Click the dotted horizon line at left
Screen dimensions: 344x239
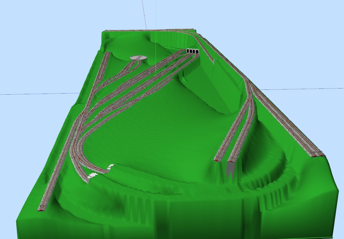(x=34, y=94)
